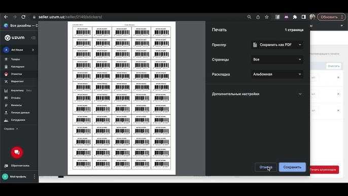Click the zoom magnifier icon in address bar
The image size is (348, 196).
click(249, 17)
